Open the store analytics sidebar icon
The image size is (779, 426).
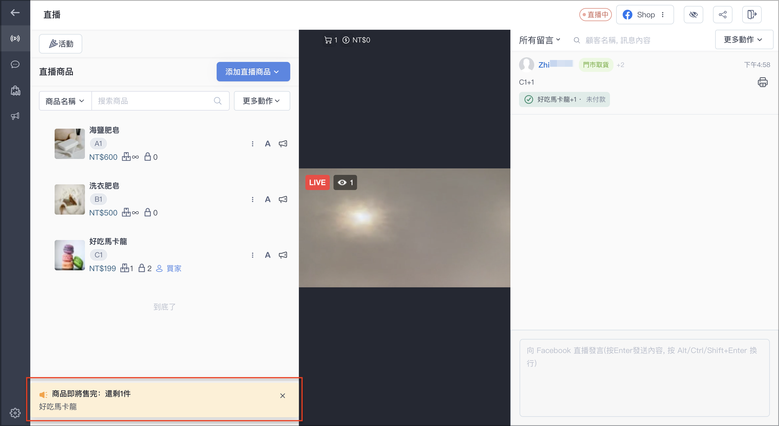[x=15, y=90]
